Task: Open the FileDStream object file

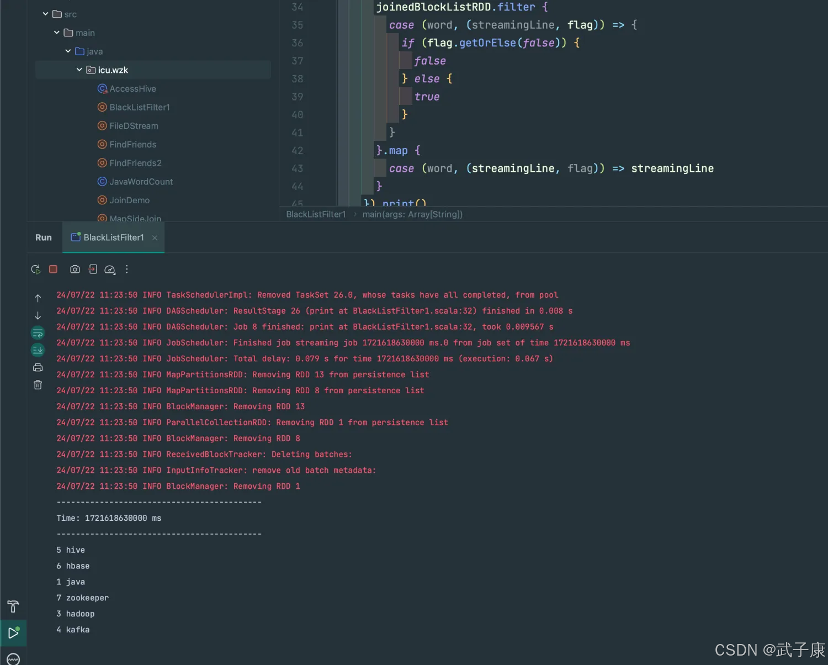Action: tap(134, 126)
